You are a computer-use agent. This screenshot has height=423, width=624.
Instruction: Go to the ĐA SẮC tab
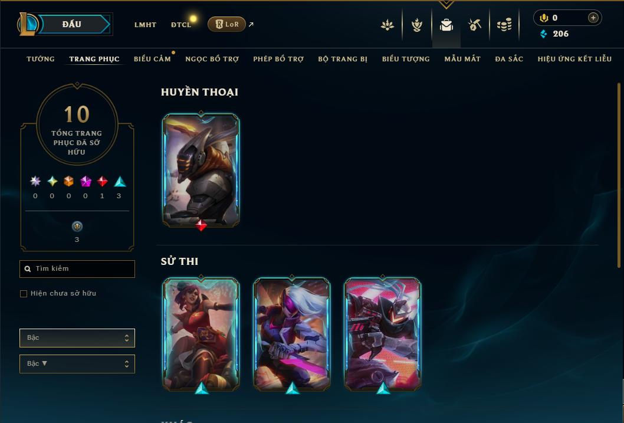[509, 59]
